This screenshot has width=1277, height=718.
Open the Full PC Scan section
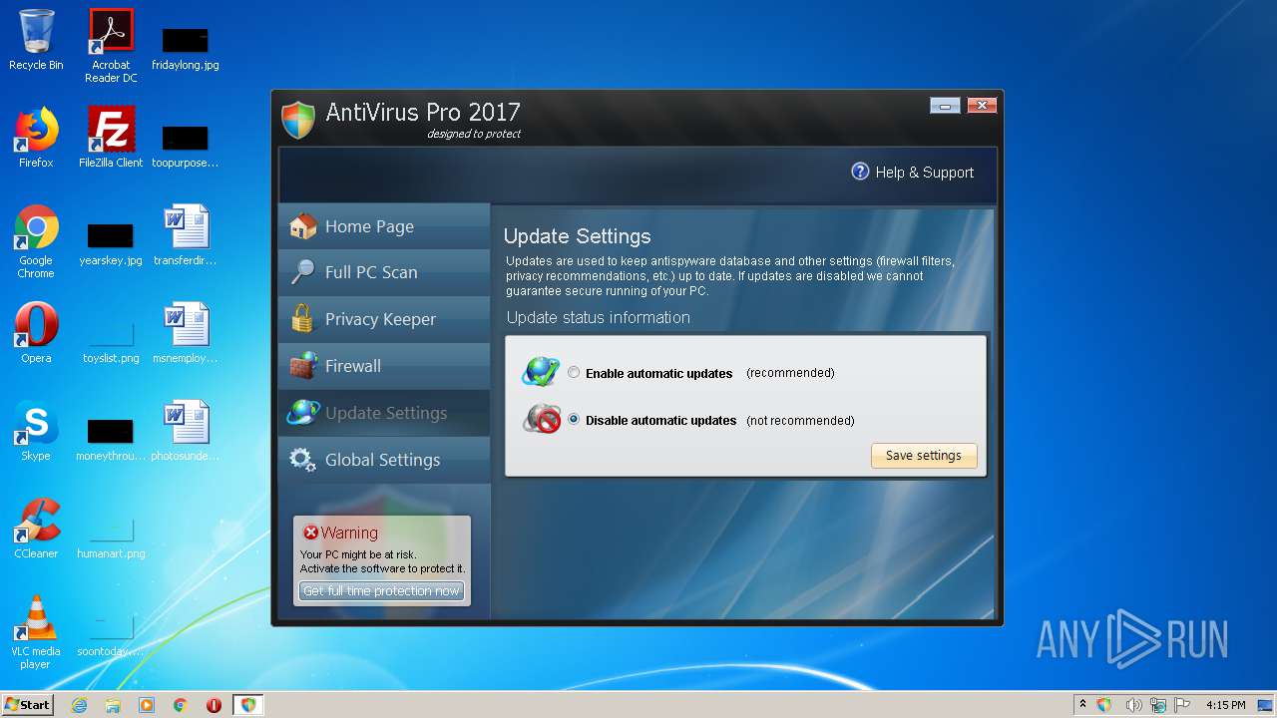384,272
